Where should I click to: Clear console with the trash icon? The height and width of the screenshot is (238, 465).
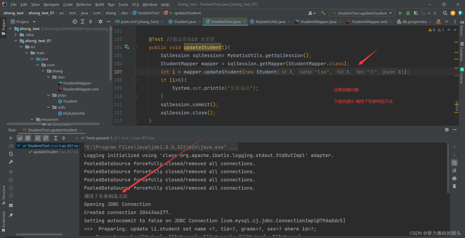coord(454,186)
